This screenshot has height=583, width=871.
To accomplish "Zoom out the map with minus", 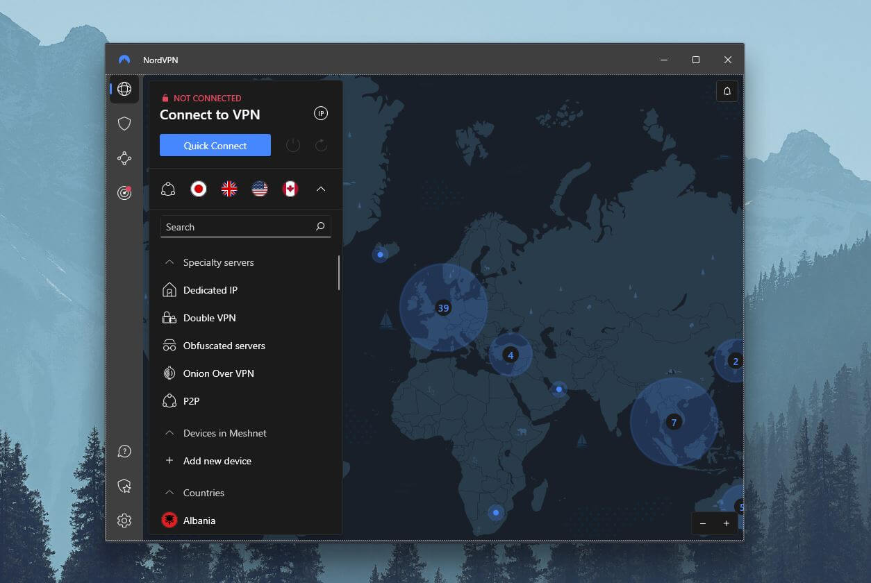I will click(x=703, y=523).
